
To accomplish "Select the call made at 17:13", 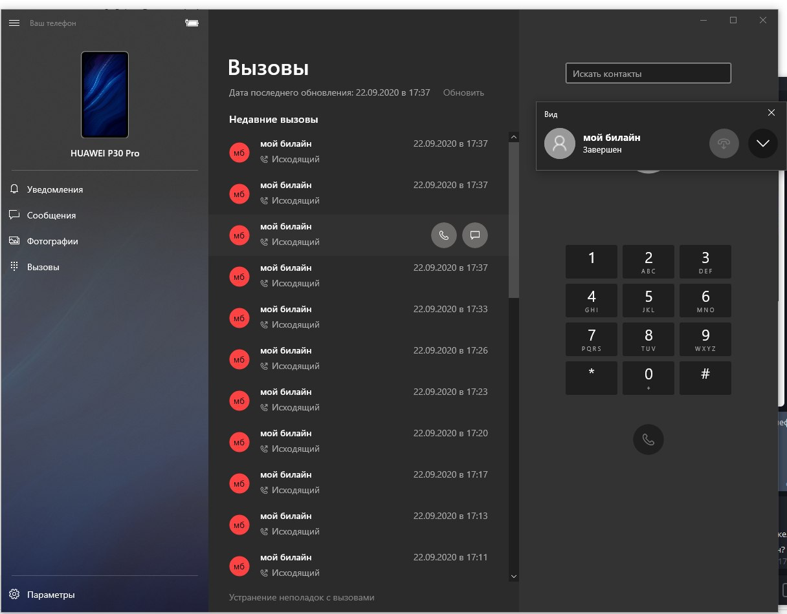I will click(359, 525).
